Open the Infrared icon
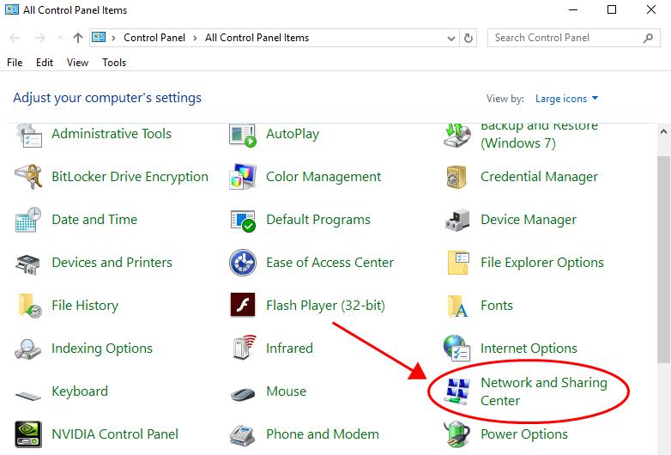Image resolution: width=671 pixels, height=455 pixels. [245, 347]
